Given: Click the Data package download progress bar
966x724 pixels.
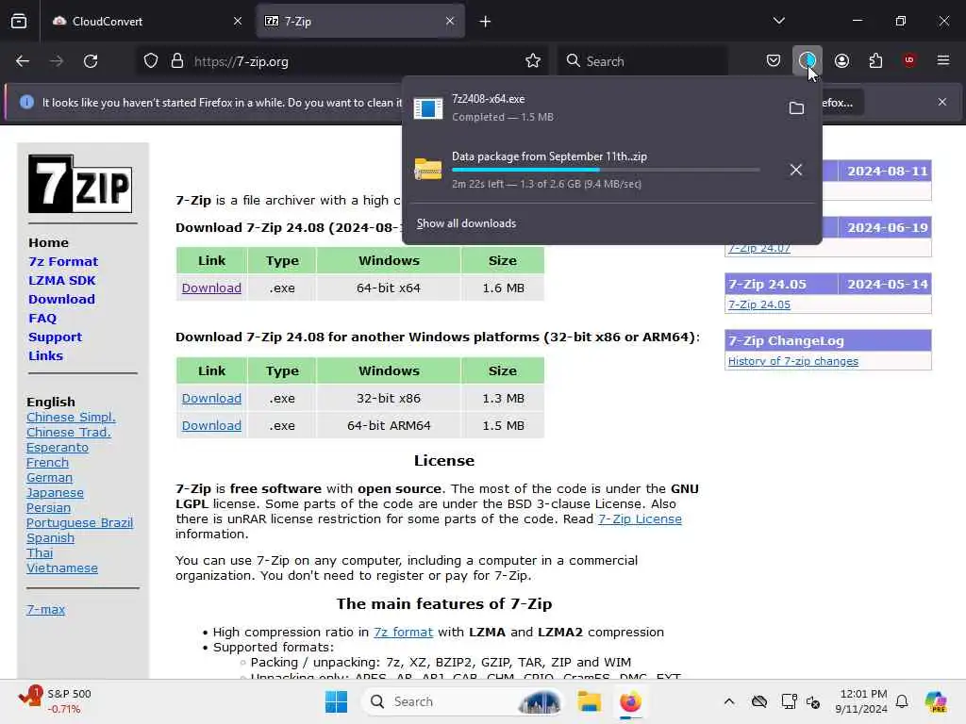Looking at the screenshot, I should [605, 170].
